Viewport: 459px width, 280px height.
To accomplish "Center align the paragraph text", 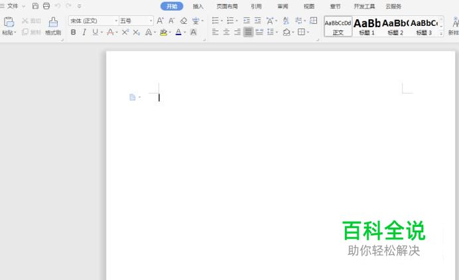I will tap(226, 32).
